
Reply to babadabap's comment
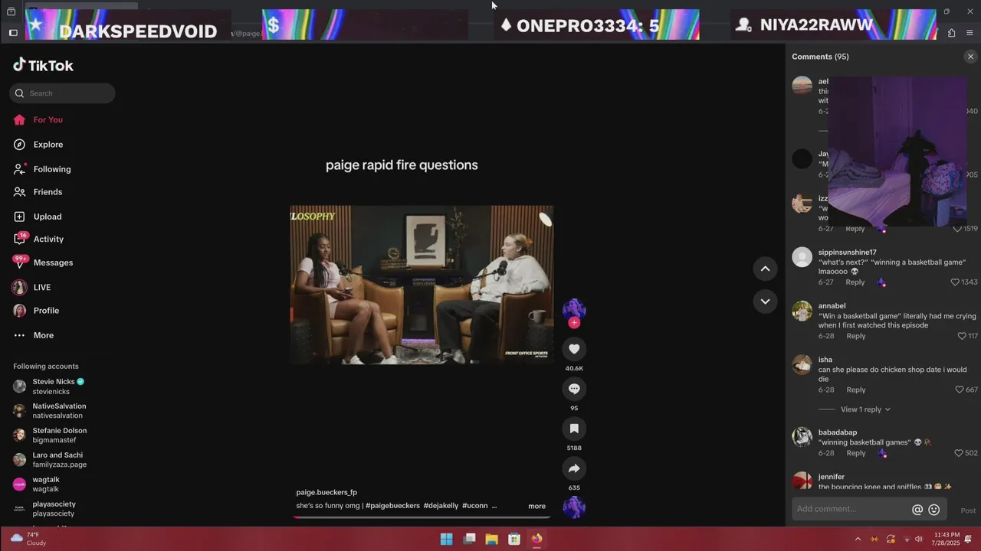tap(856, 453)
